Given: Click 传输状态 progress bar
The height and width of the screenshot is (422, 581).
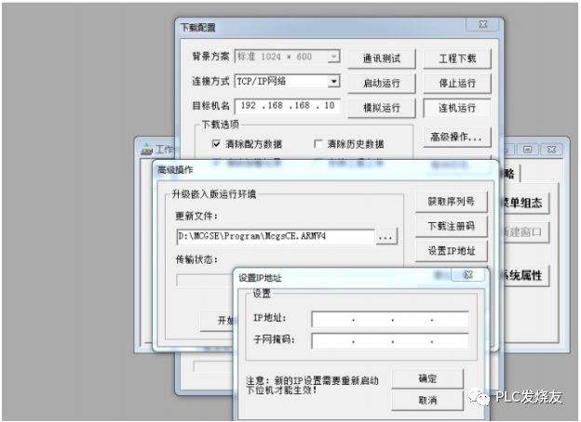Looking at the screenshot, I should pos(205,280).
